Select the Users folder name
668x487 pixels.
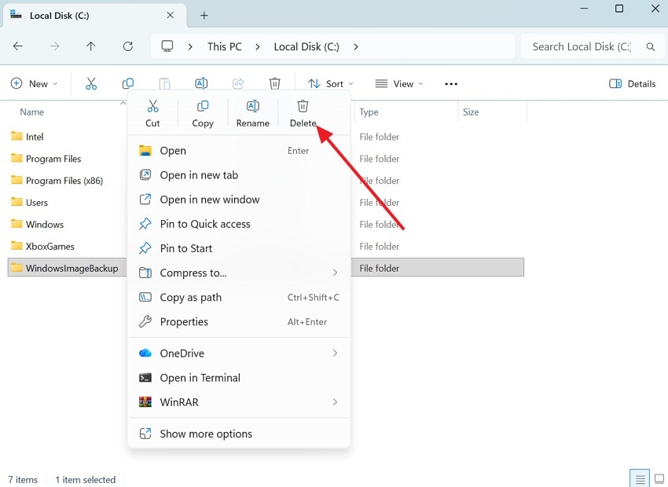(37, 203)
